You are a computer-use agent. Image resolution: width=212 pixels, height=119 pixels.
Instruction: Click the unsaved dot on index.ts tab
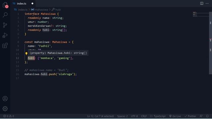[x=32, y=4]
